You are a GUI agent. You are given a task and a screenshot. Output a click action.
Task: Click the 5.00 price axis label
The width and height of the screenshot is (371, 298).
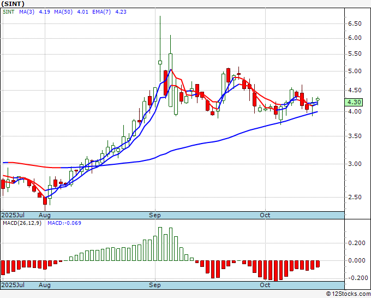point(355,71)
